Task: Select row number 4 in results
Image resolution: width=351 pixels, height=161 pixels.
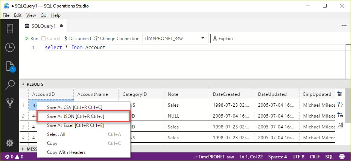Action: [x=24, y=138]
